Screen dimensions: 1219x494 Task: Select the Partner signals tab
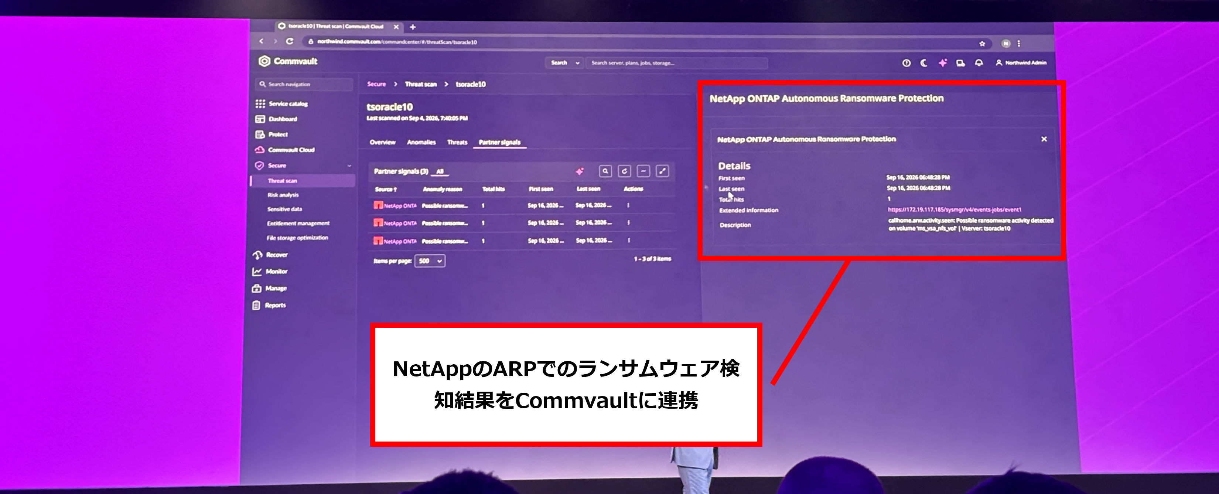tap(499, 142)
